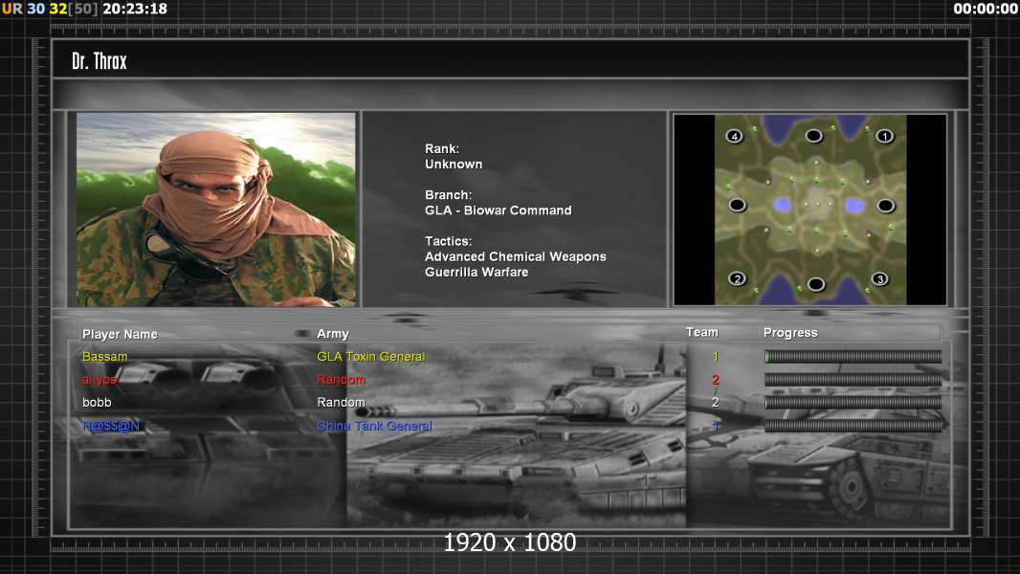
Task: Click the left blue lake on the minimap
Action: click(782, 205)
